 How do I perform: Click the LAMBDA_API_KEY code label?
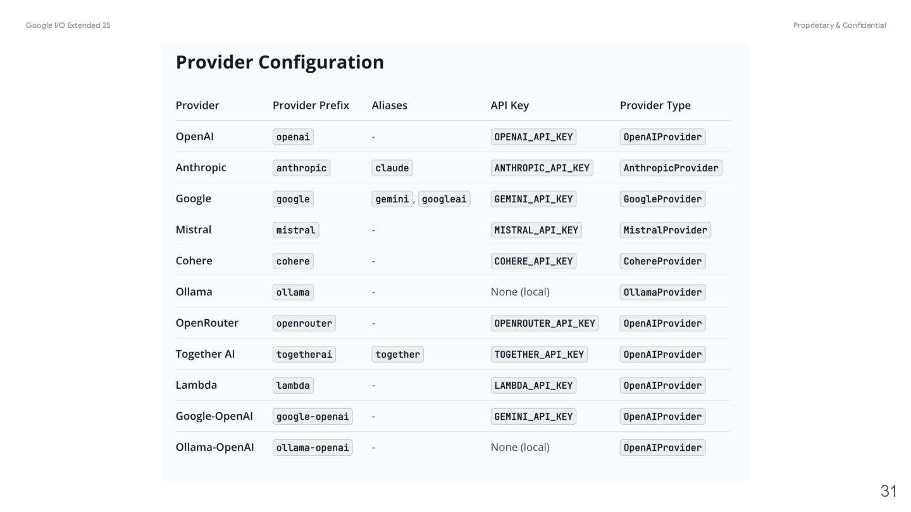click(533, 386)
